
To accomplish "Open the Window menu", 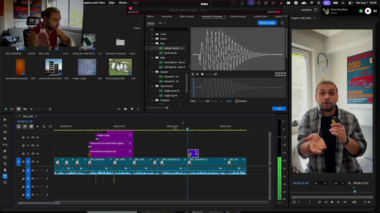I will pos(123,3).
